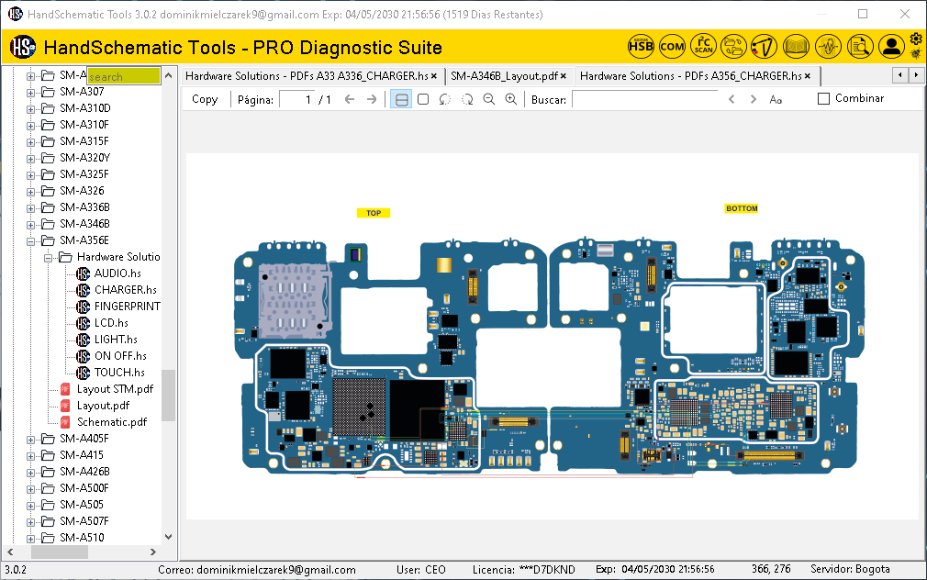Collapse the Hardware Solutions subfolder
Screen dimensions: 927x580
(x=48, y=258)
